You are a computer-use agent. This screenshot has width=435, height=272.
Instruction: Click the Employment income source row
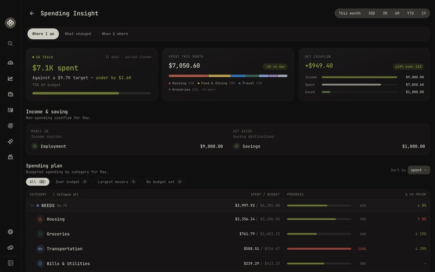coord(127,146)
